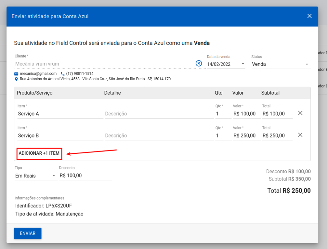Click the ENVIAR button

pyautogui.click(x=28, y=233)
